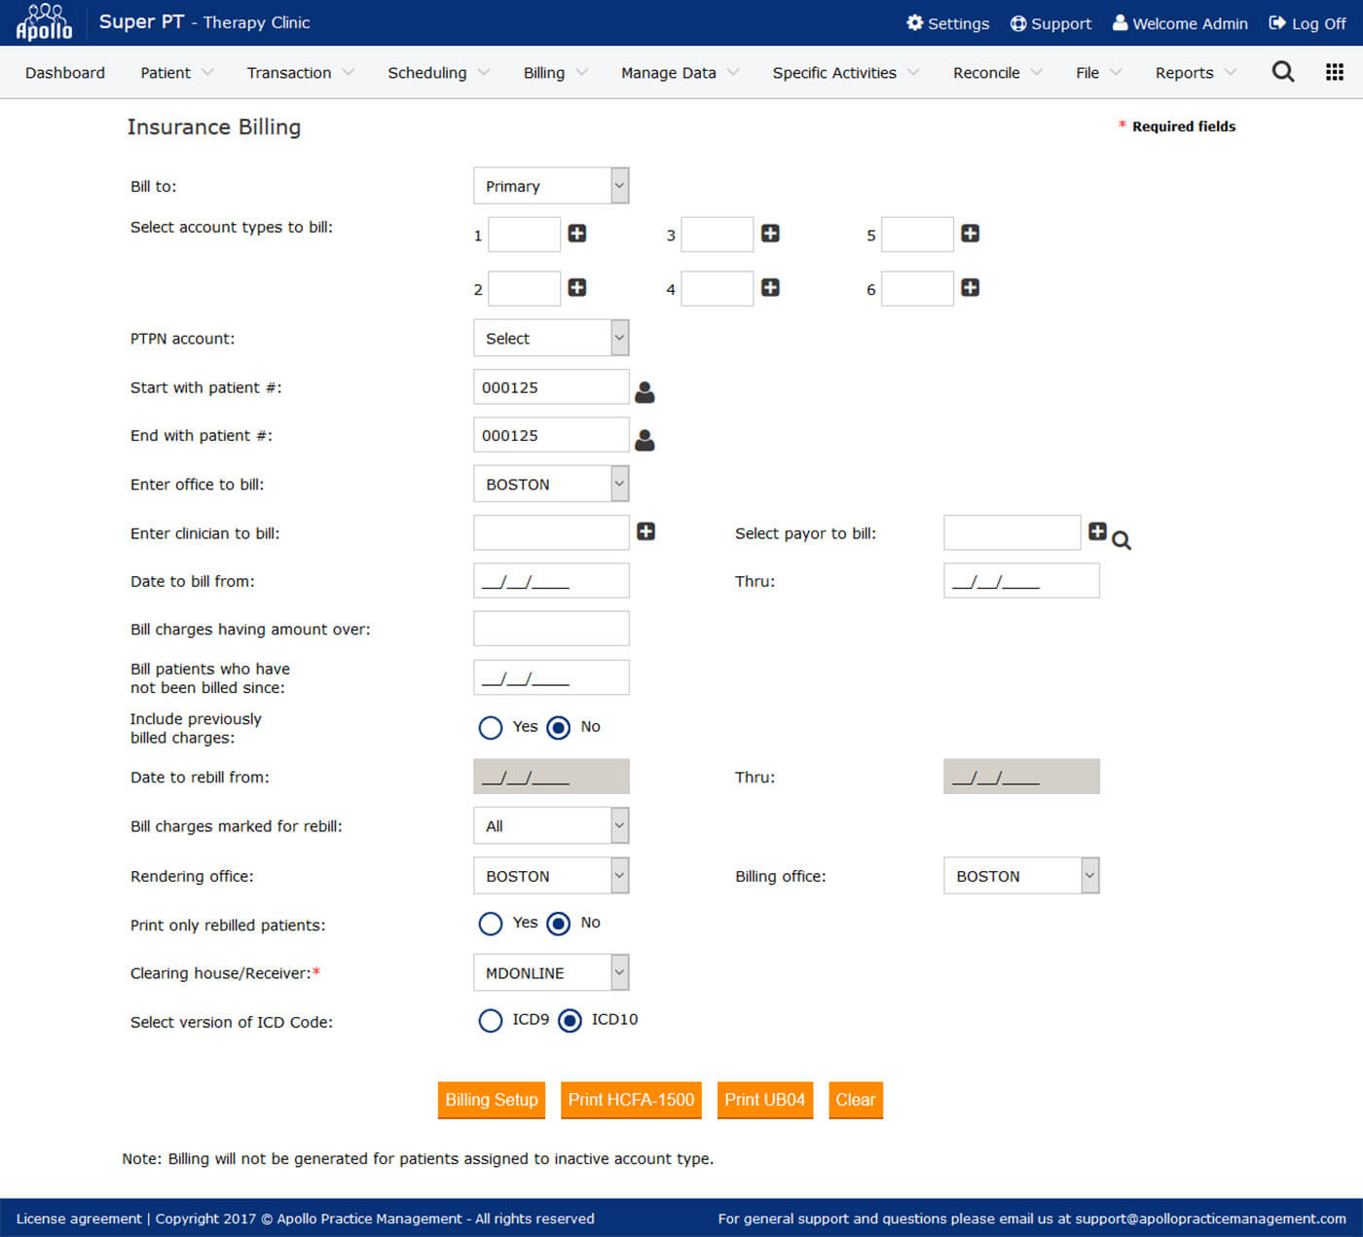Open the Reconcile menu

point(997,73)
